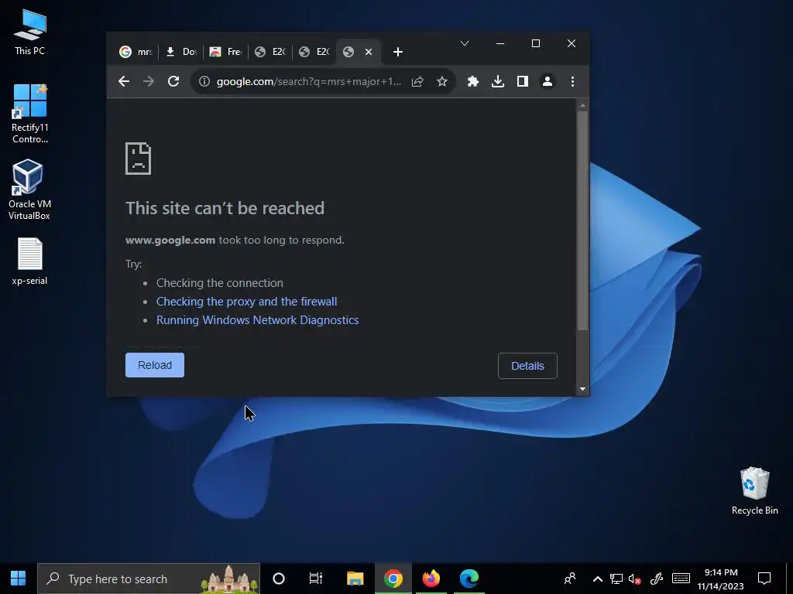Open Task View on the taskbar

pos(316,579)
